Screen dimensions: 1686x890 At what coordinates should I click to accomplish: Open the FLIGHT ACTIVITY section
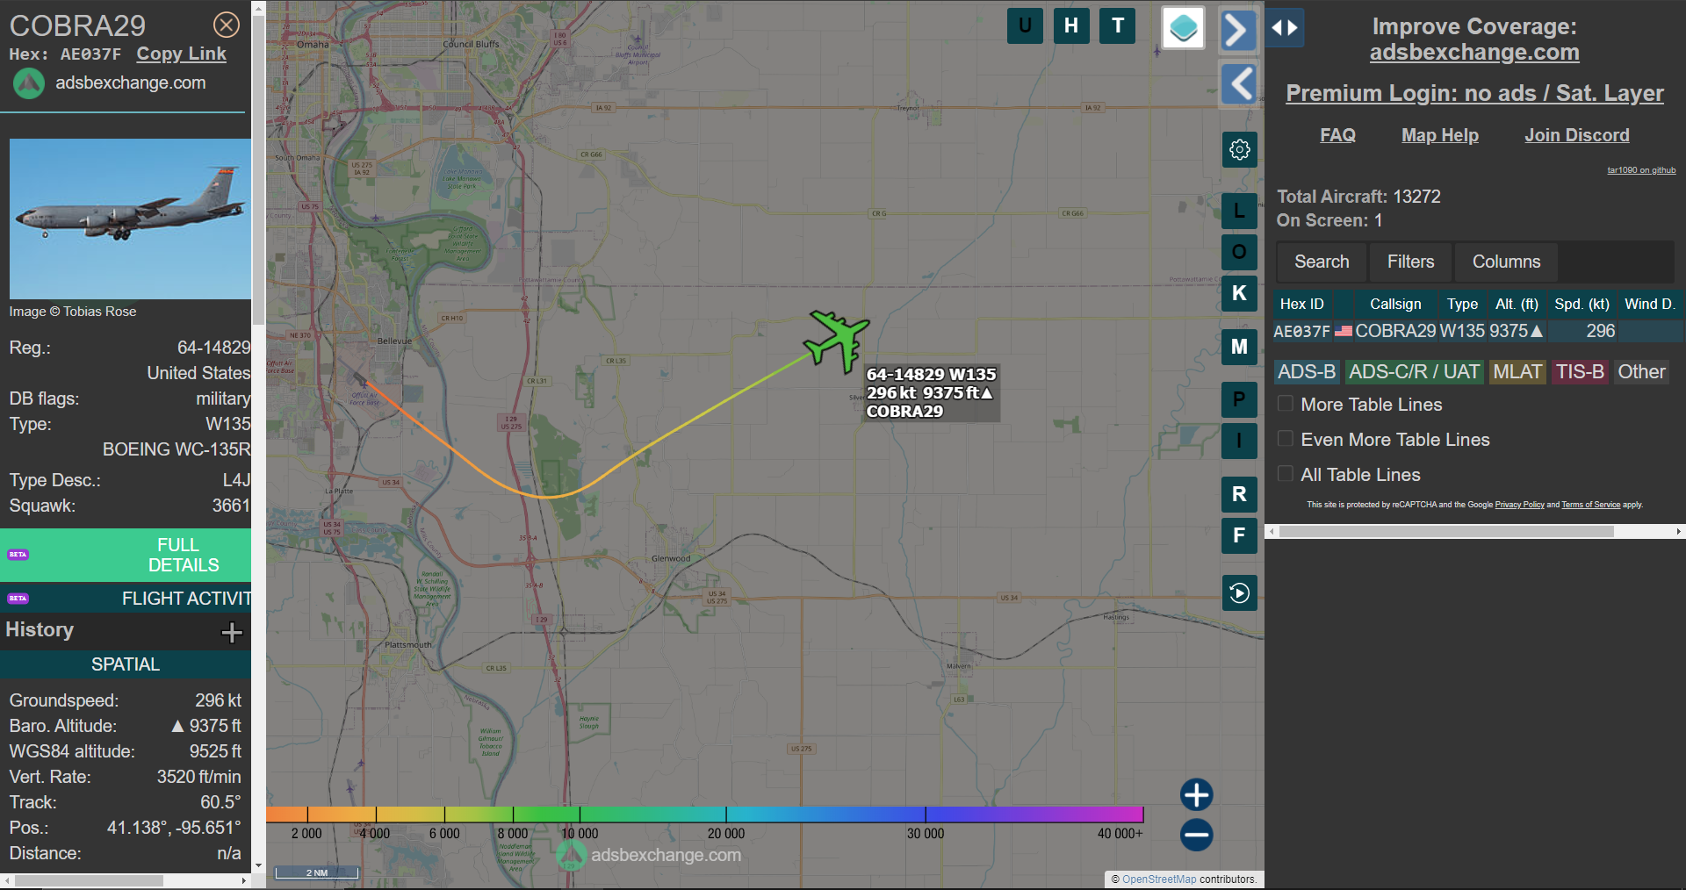click(126, 599)
